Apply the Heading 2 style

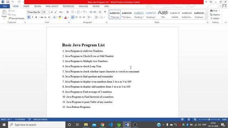point(151,15)
